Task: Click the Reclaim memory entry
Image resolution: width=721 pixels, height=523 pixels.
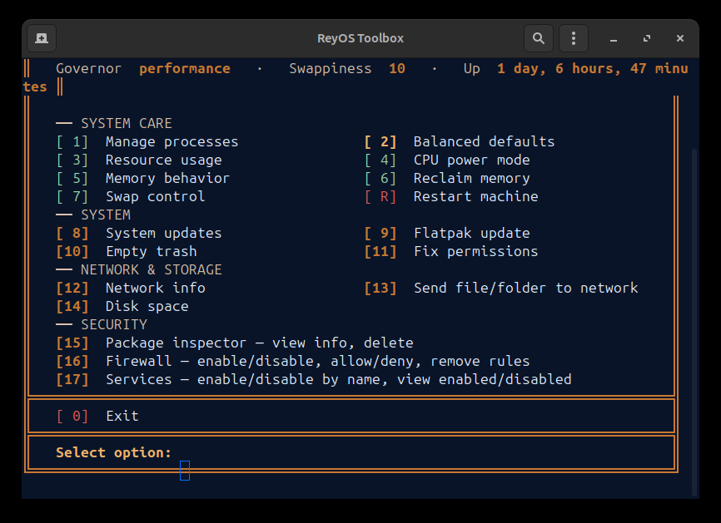Action: 447,178
